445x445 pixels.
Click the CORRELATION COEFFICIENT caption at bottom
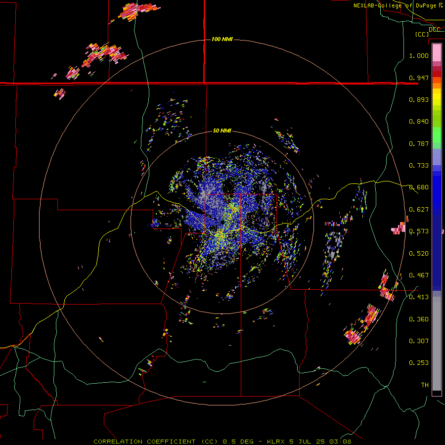222,442
